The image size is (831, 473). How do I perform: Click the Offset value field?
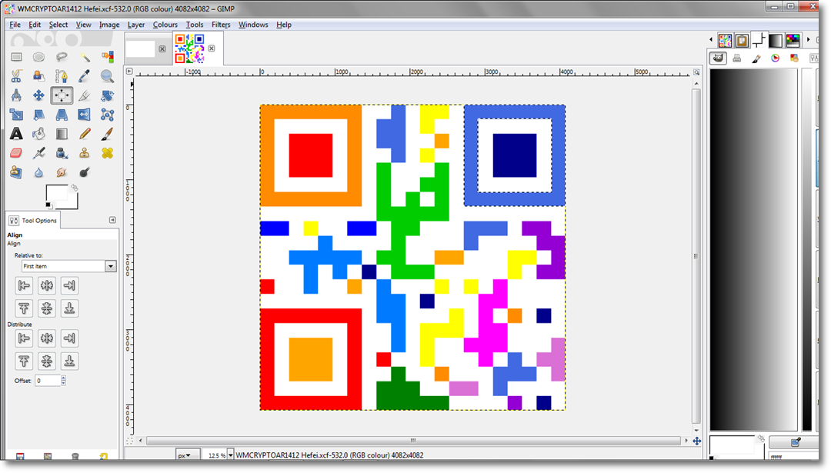click(x=48, y=380)
